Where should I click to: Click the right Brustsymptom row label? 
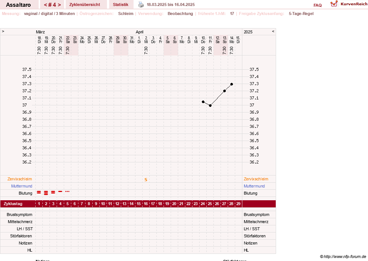pyautogui.click(x=257, y=214)
